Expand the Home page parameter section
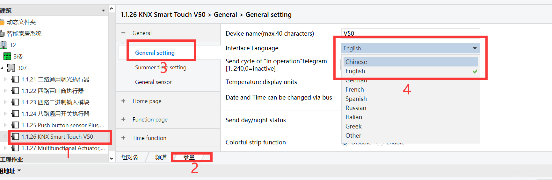Viewport: 552px width, 180px height. click(123, 101)
